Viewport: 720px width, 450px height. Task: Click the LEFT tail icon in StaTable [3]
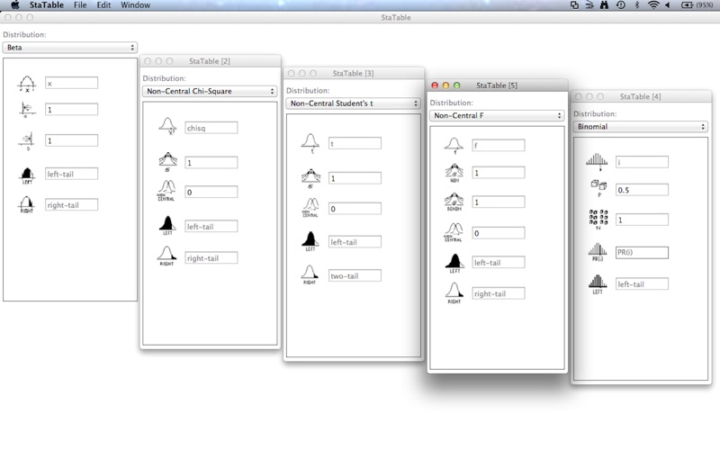310,241
